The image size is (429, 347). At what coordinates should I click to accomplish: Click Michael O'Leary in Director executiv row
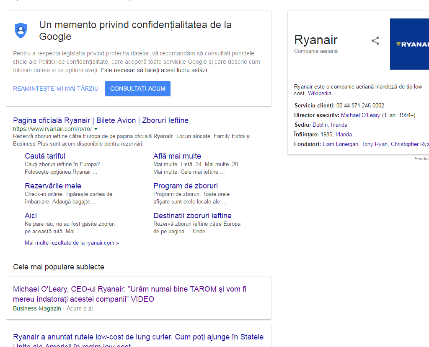(360, 115)
